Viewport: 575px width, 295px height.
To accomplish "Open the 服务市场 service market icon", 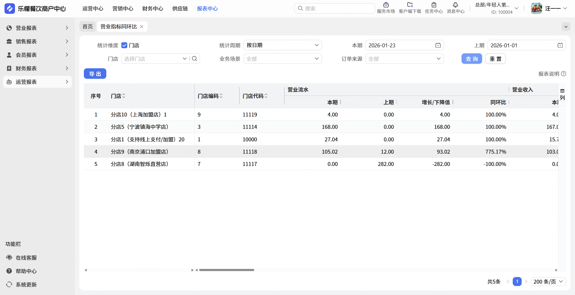I will click(x=386, y=5).
